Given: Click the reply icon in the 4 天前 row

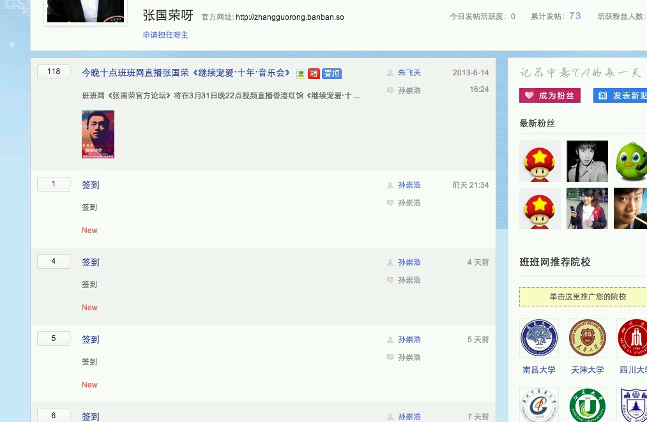Looking at the screenshot, I should [x=390, y=280].
